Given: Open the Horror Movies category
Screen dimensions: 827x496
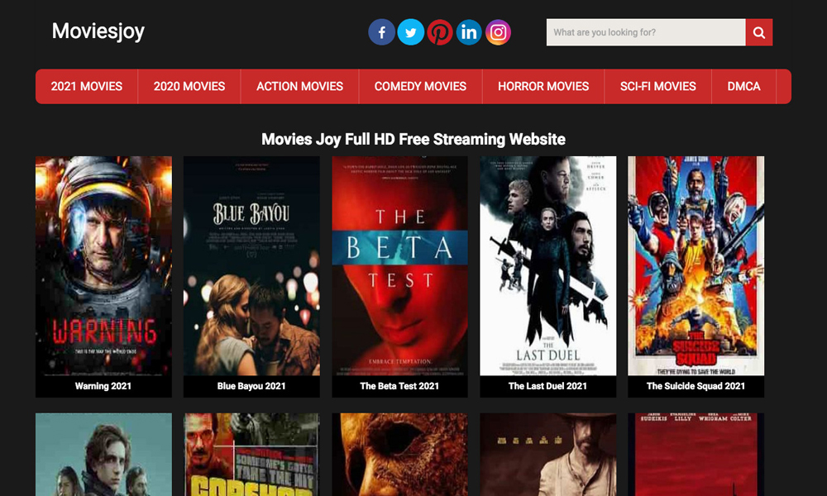Looking at the screenshot, I should coord(543,86).
